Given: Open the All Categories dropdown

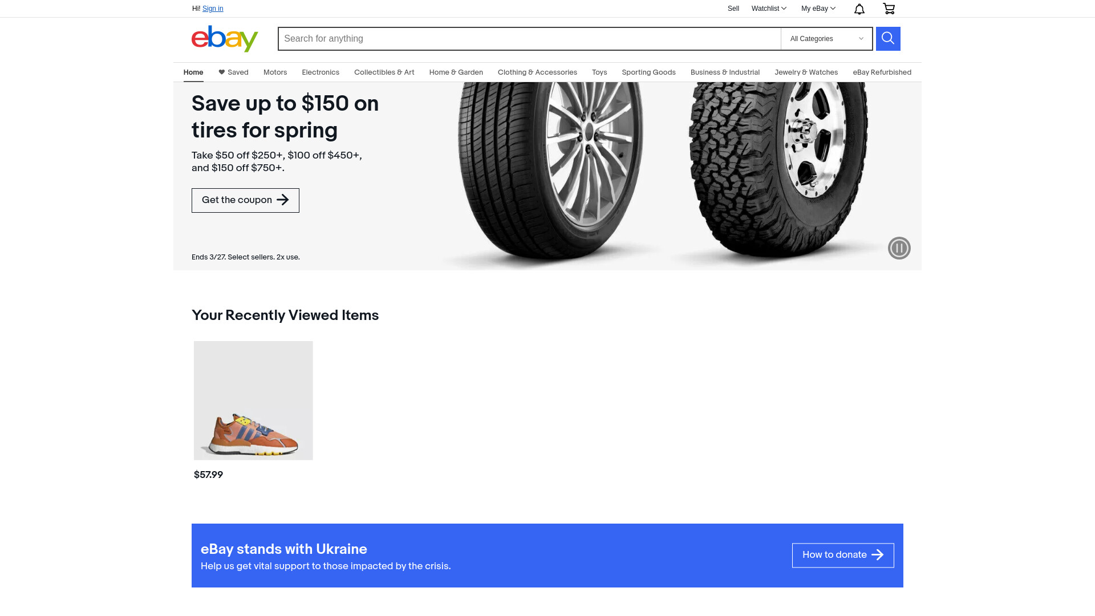Looking at the screenshot, I should pos(826,39).
